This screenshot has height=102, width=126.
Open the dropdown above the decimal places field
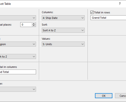click(18, 18)
